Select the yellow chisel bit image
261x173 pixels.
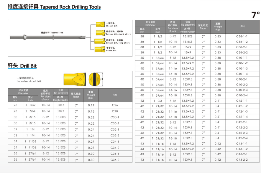tap(100, 24)
